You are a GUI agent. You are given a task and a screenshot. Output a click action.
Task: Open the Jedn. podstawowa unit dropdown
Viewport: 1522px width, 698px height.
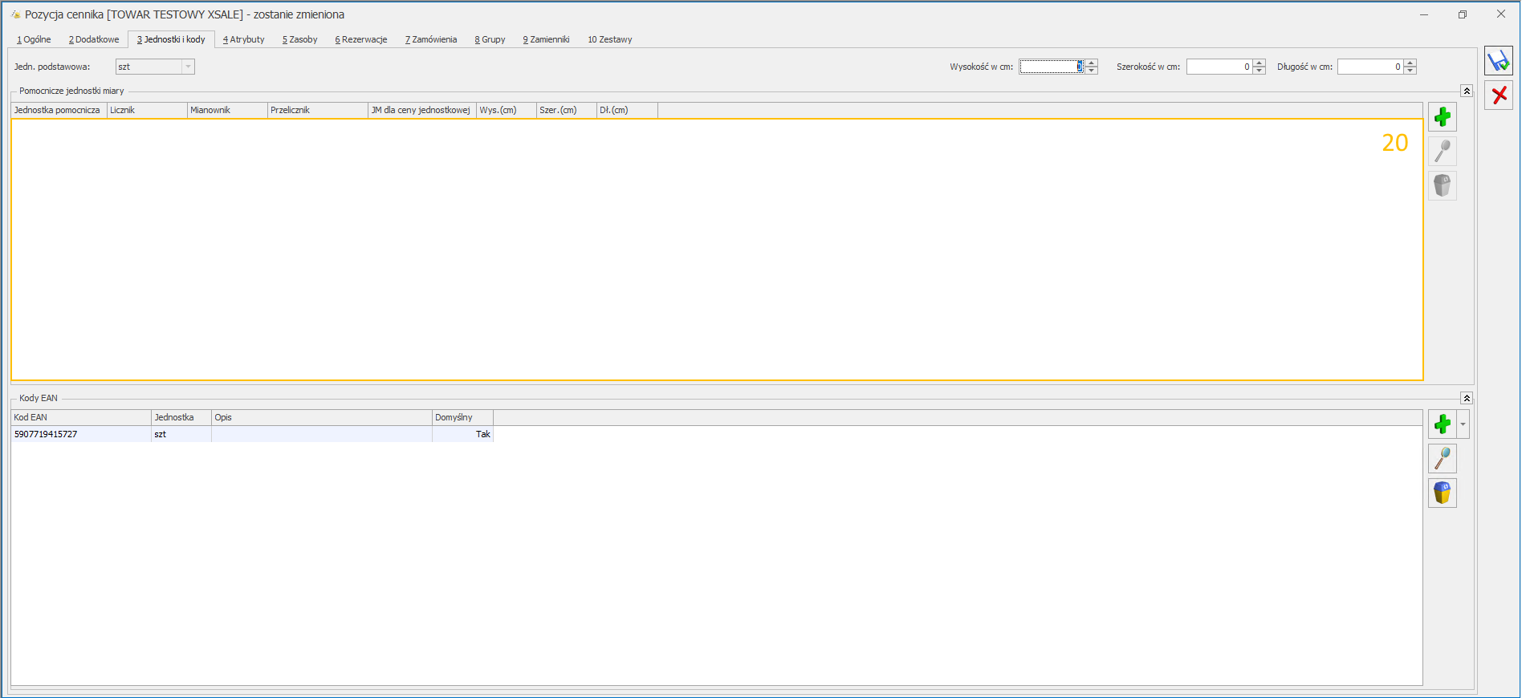click(188, 67)
